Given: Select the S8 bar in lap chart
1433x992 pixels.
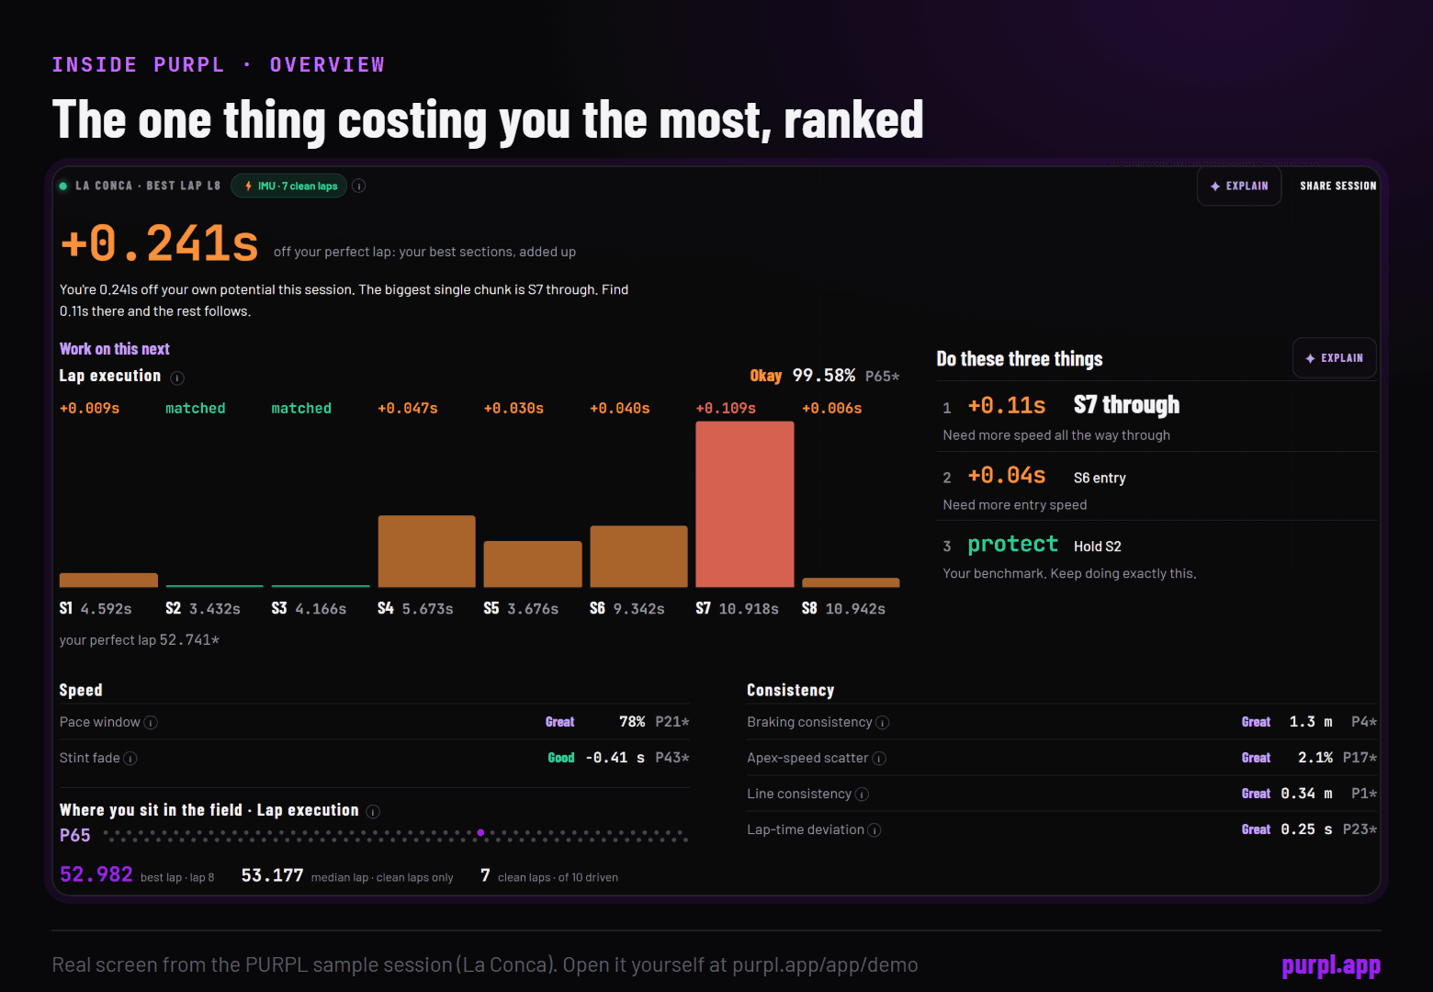Looking at the screenshot, I should (x=851, y=582).
